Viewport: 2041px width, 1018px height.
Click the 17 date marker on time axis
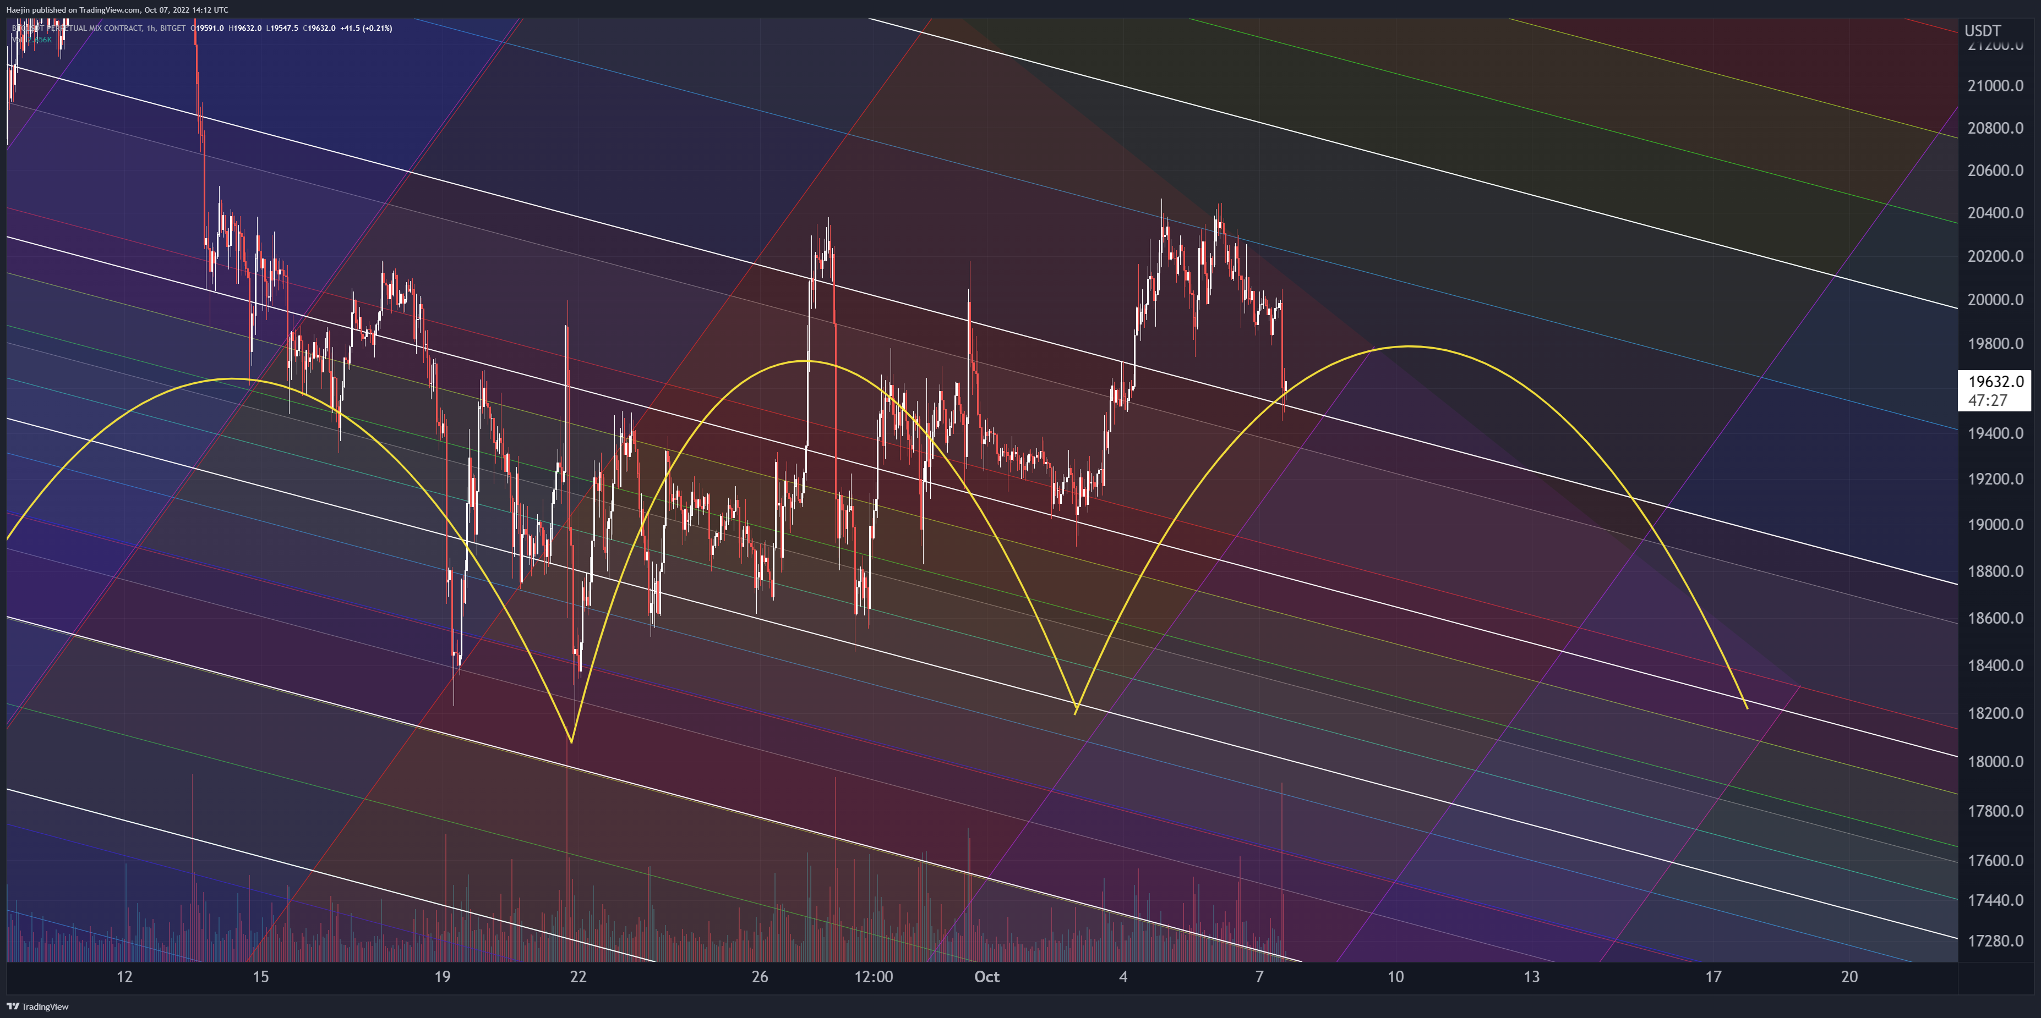[1713, 977]
